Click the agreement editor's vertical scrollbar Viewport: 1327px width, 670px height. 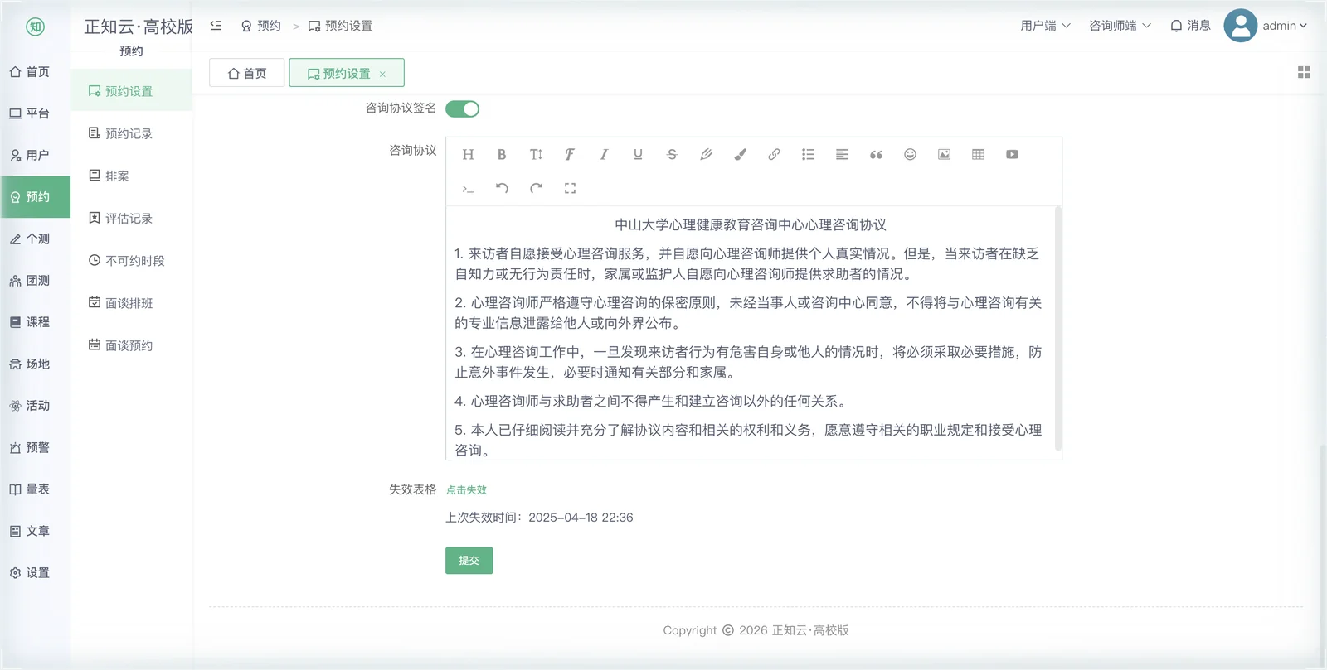[x=1057, y=328]
